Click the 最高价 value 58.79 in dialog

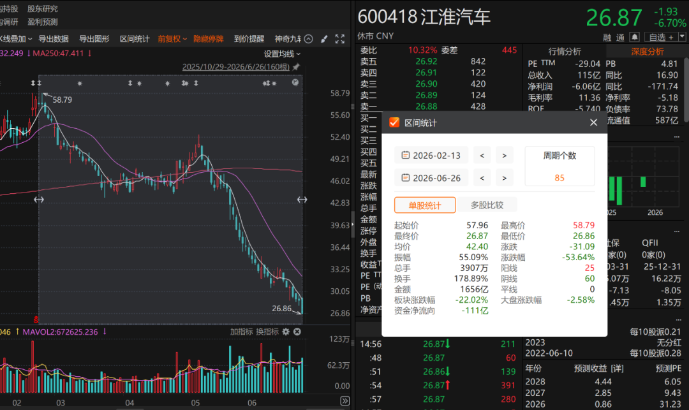[x=584, y=225]
